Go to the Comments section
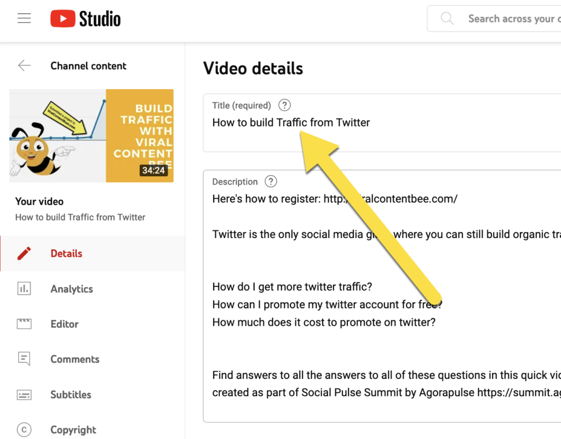This screenshot has height=439, width=561. pyautogui.click(x=75, y=359)
